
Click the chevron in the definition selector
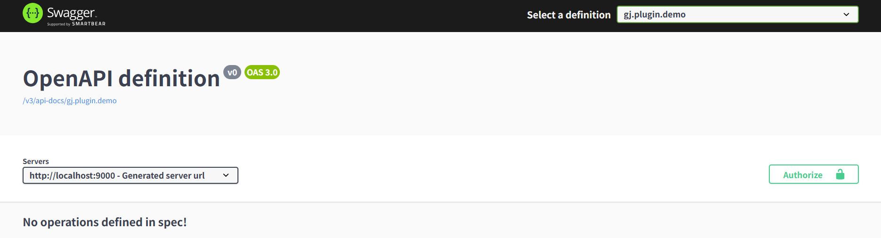coord(846,14)
